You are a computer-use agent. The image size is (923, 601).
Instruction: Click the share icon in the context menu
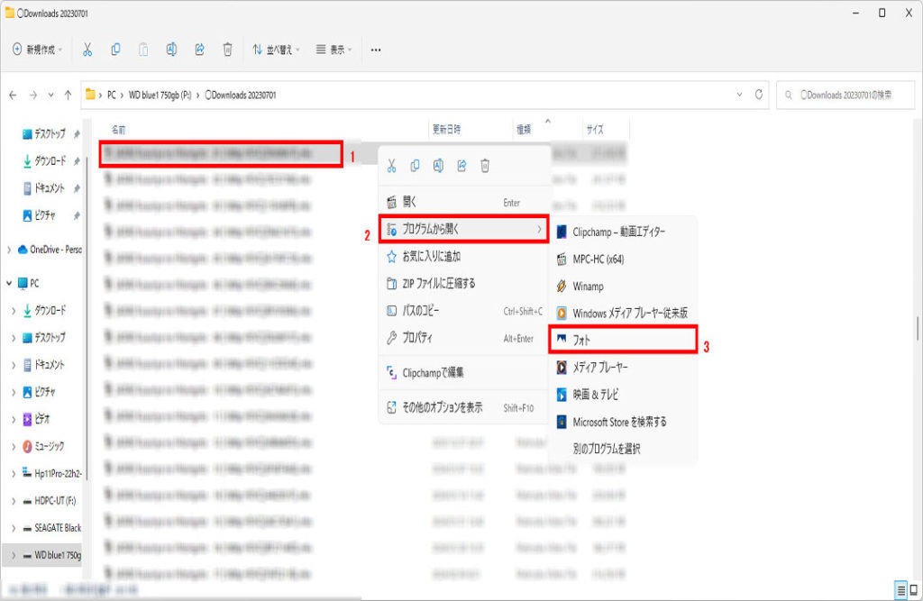pyautogui.click(x=461, y=166)
